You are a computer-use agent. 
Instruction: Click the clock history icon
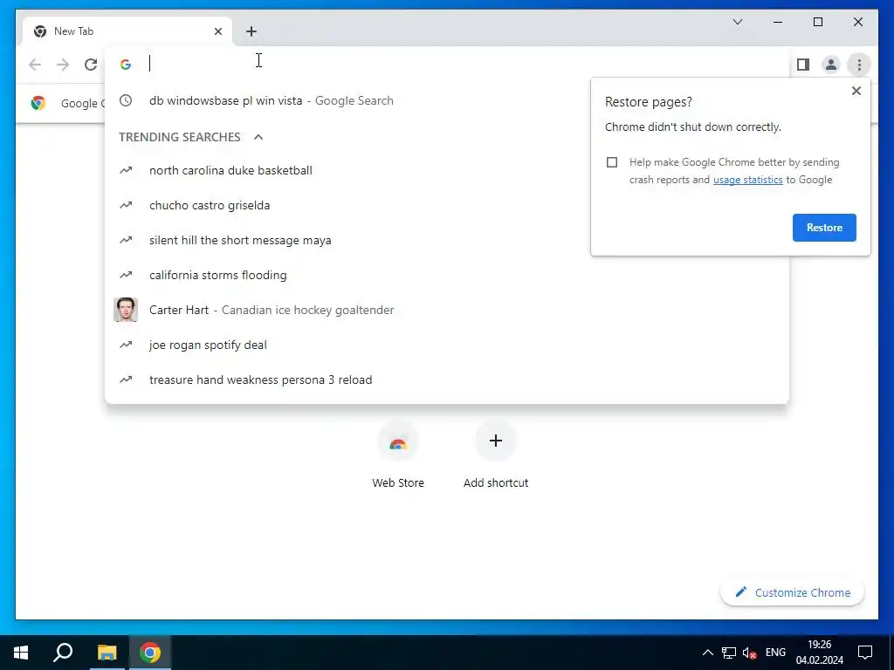(x=126, y=100)
